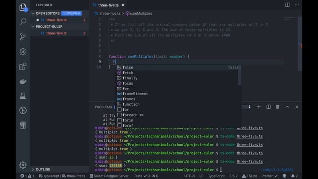This screenshot has height=179, width=318.
Task: Open the editor More Actions ellipsis
Action: click(x=297, y=5)
